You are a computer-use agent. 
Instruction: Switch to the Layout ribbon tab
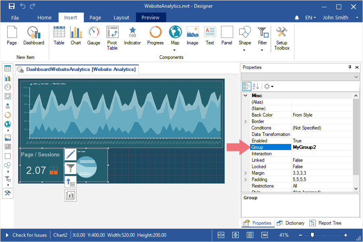(x=121, y=18)
